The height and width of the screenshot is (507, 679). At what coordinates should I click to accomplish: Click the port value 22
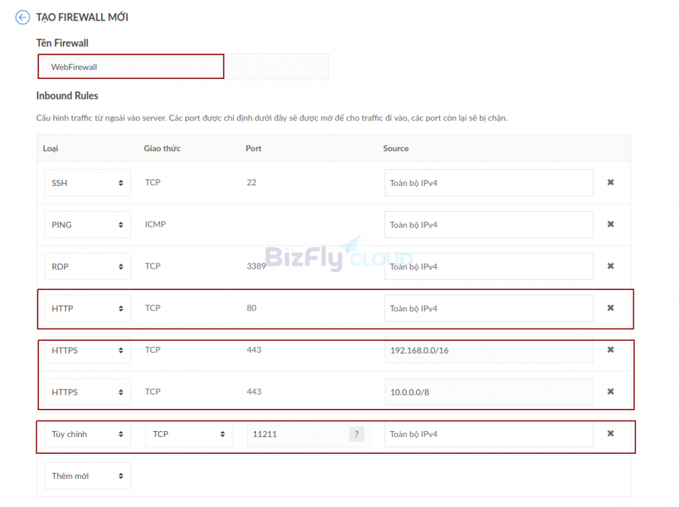point(252,182)
